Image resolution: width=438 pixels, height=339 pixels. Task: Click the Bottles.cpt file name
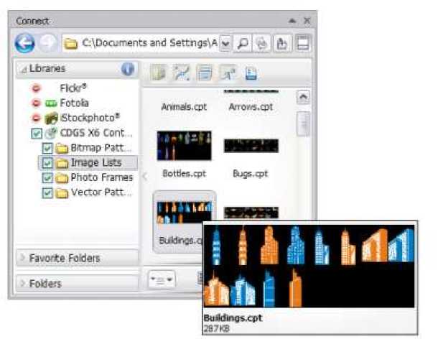click(x=184, y=174)
